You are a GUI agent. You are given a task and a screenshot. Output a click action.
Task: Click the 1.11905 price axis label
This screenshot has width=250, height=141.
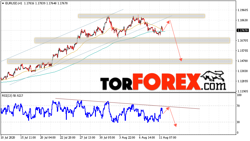243,91
